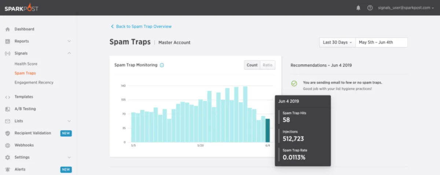Open Engagement Recency in sidebar
The height and width of the screenshot is (175, 440).
pos(34,83)
